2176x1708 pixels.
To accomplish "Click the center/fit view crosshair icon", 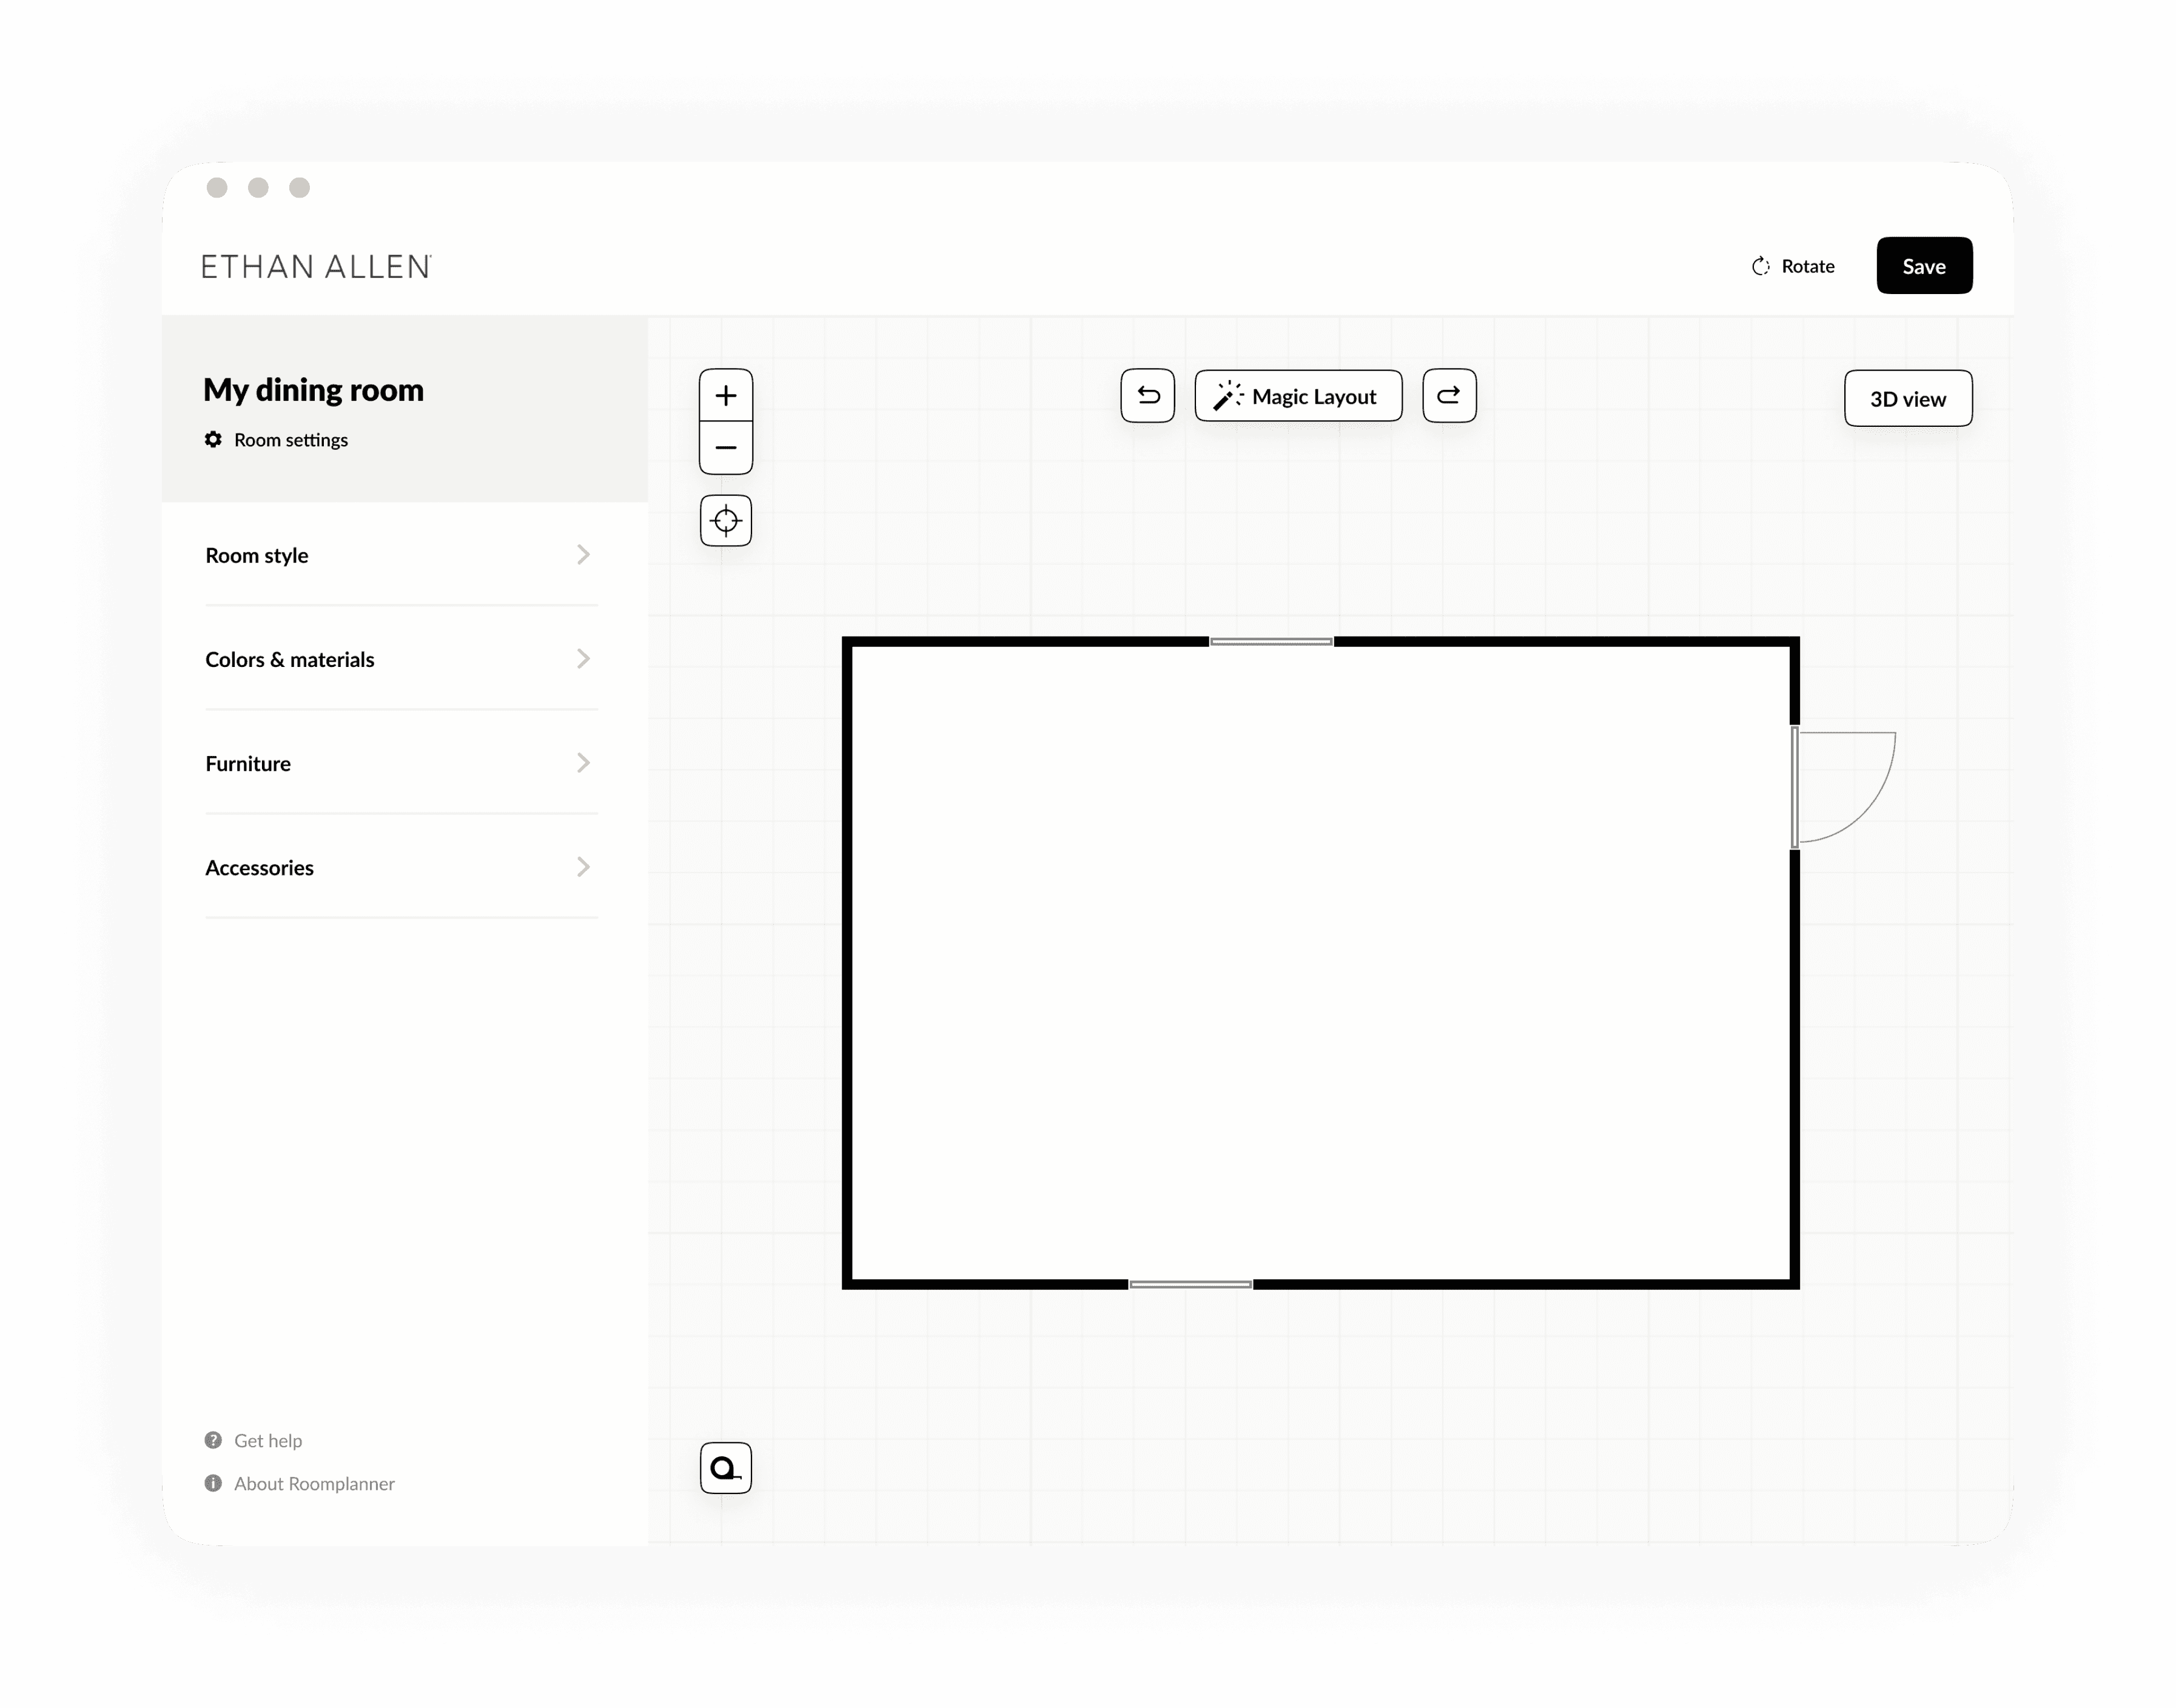I will (726, 519).
